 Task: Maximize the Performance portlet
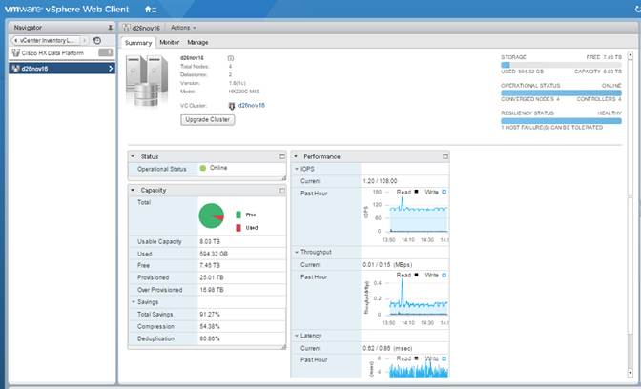445,156
